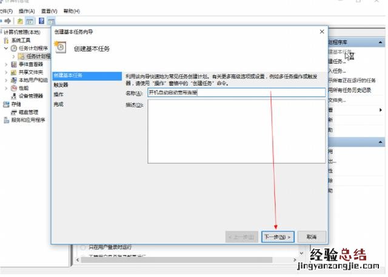Click the 下一步(N) > button
388x277 pixels.
click(278, 237)
